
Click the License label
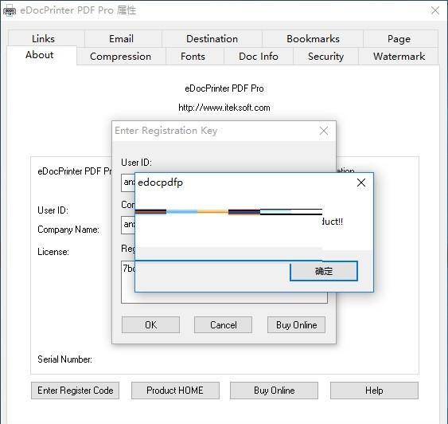click(x=53, y=252)
